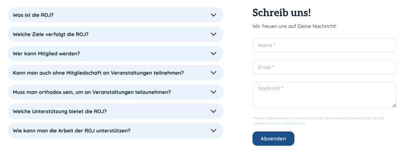403x151 pixels.
Task: Click the chevron beside 'Was ist die ROJ?'
Action: click(213, 15)
